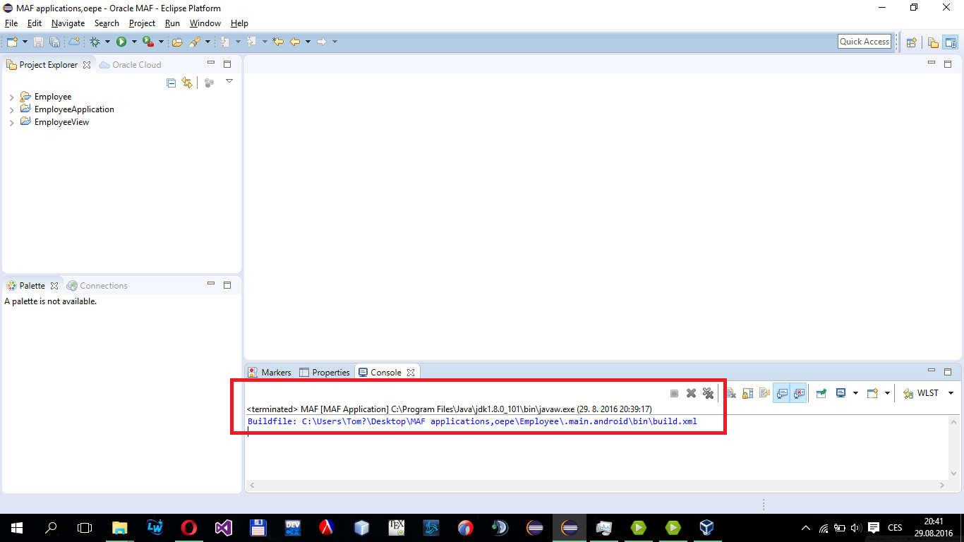
Task: Switch to the Connections tab
Action: [x=97, y=286]
